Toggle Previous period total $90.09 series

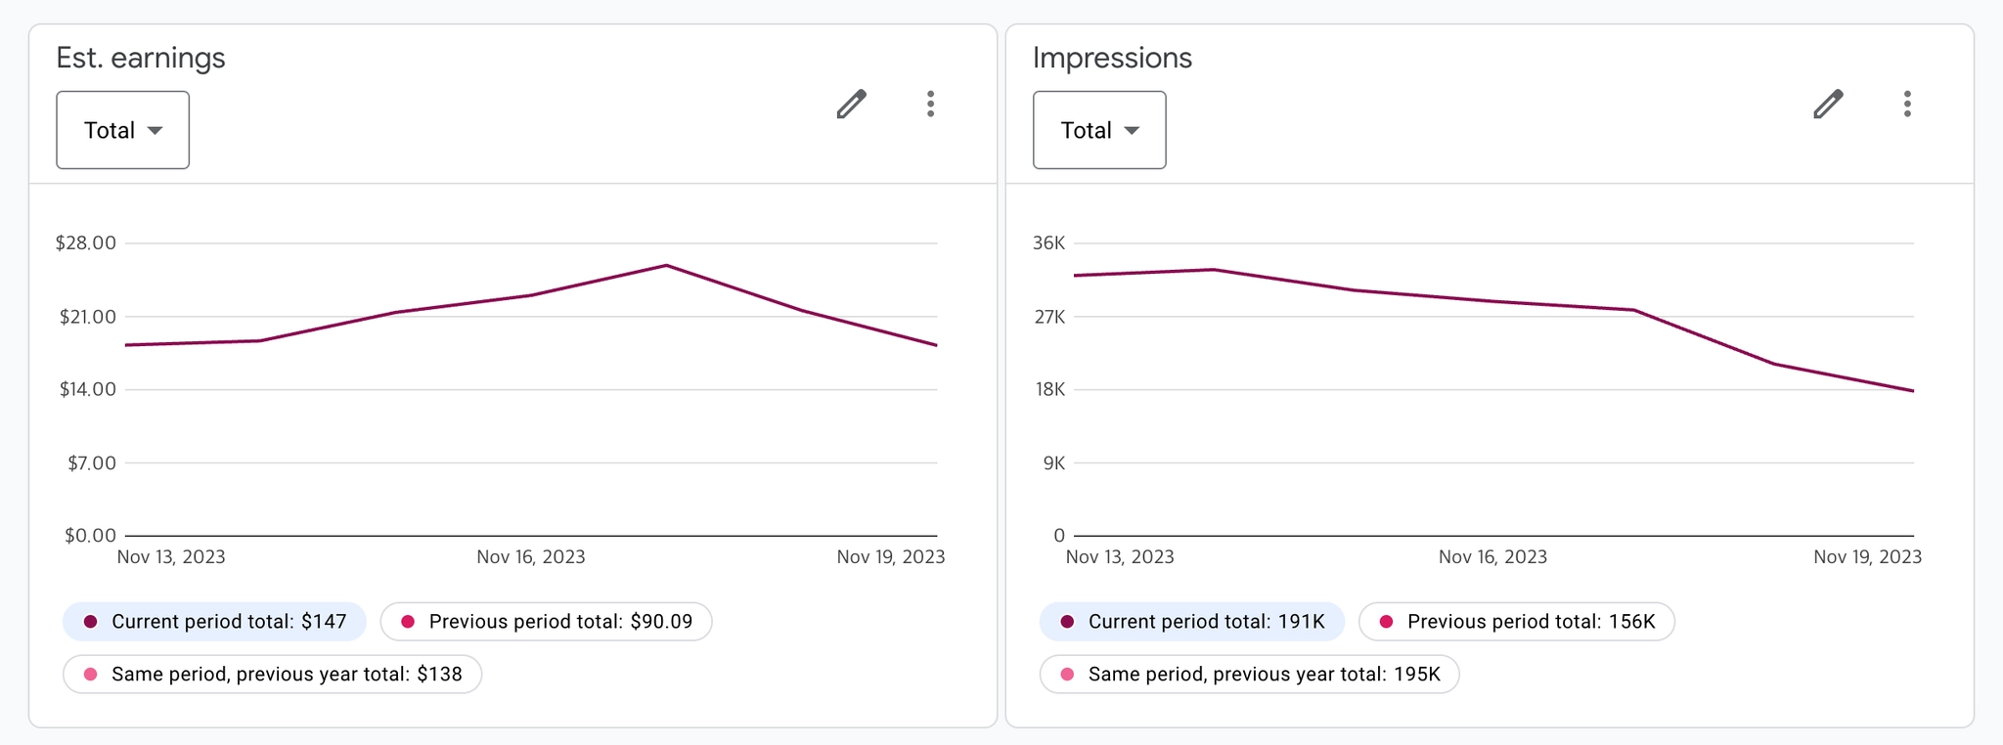546,622
